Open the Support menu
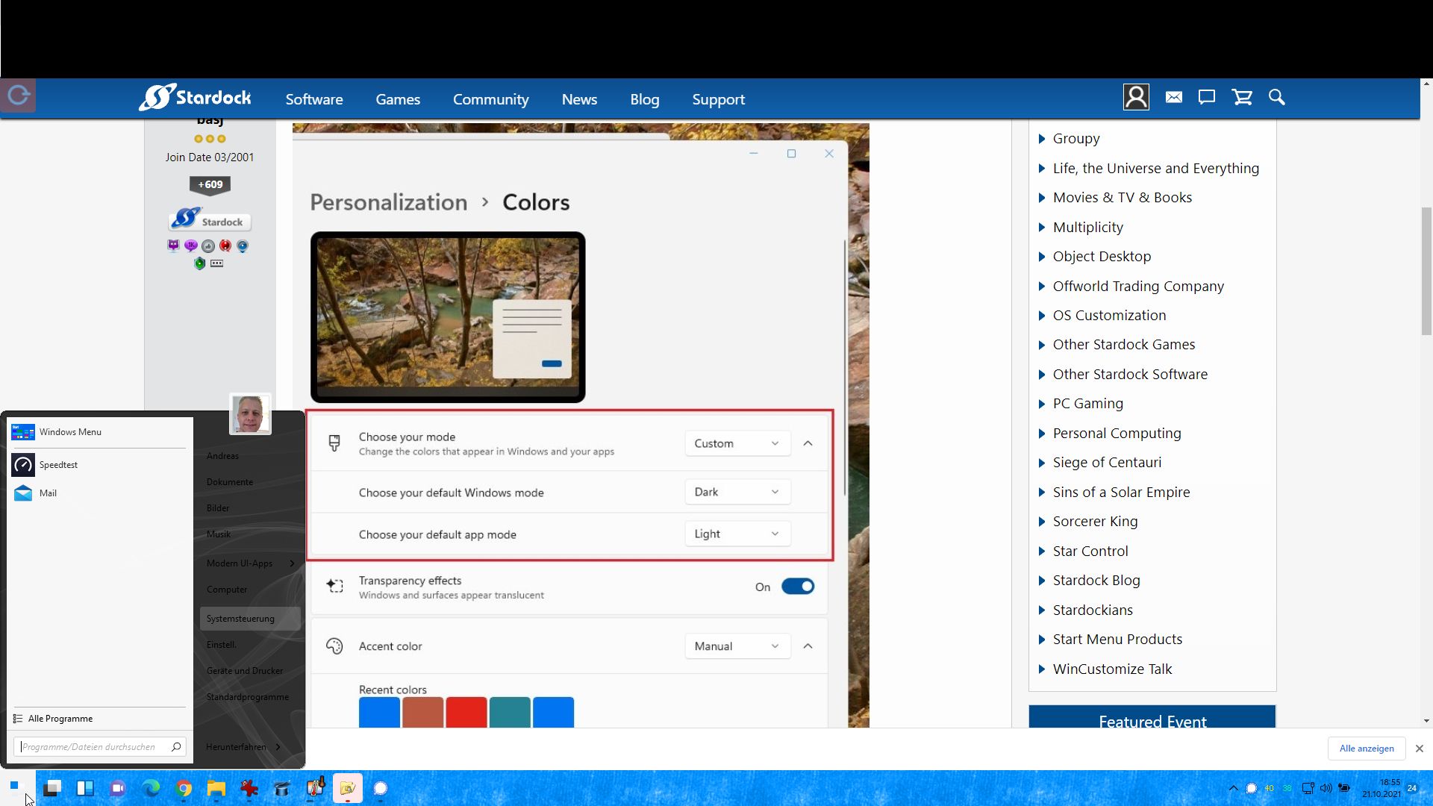Screen dimensions: 1433x806 click(x=718, y=99)
